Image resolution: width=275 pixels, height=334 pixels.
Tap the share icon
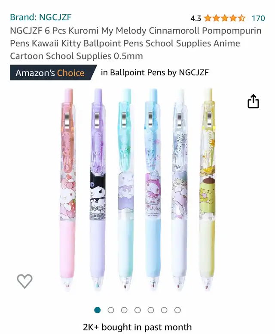click(253, 101)
